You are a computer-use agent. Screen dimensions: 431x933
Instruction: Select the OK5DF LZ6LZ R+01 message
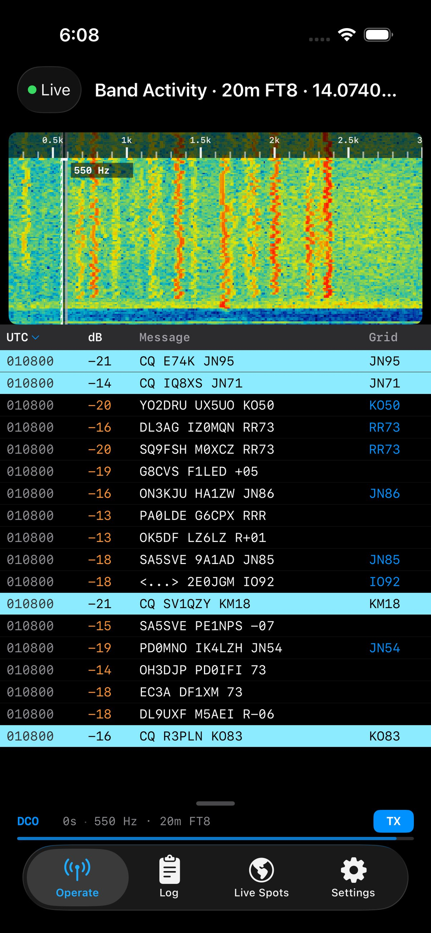pyautogui.click(x=203, y=538)
